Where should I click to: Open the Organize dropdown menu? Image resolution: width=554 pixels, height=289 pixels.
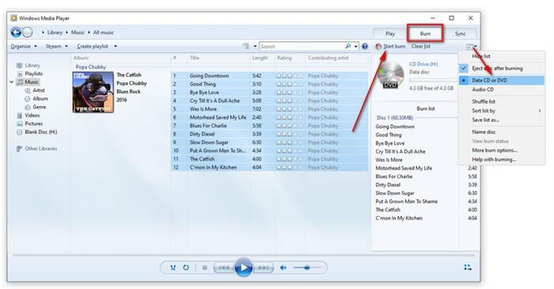24,46
